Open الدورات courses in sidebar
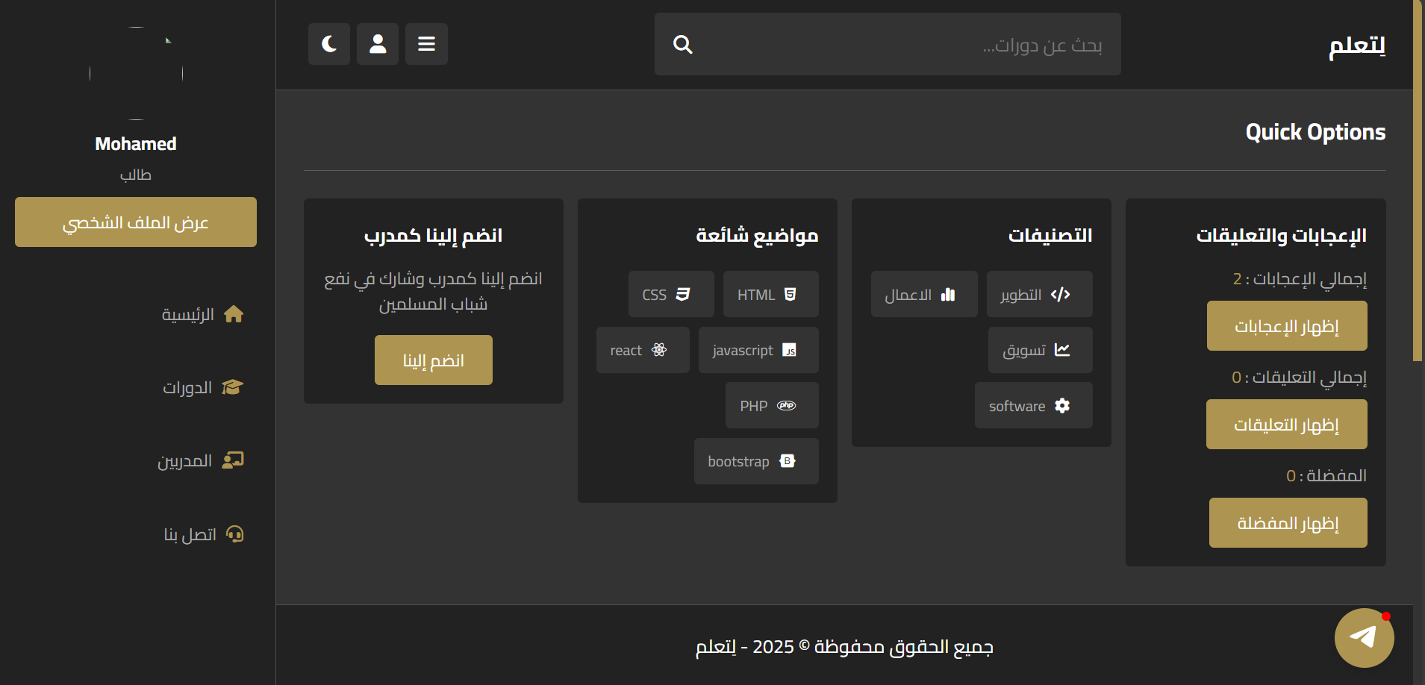Image resolution: width=1425 pixels, height=685 pixels. pos(203,387)
